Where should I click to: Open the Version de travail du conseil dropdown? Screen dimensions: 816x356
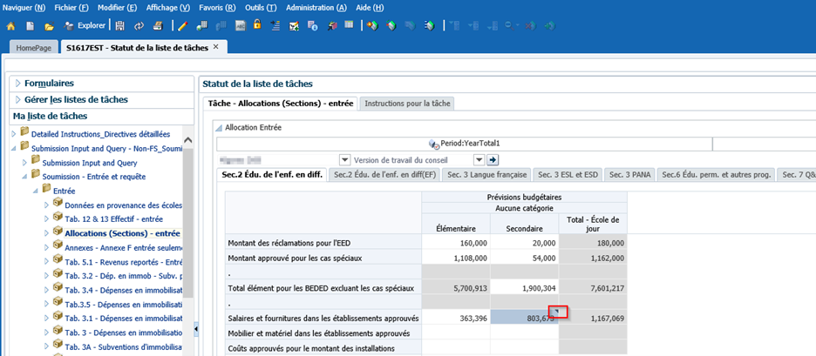pyautogui.click(x=479, y=159)
